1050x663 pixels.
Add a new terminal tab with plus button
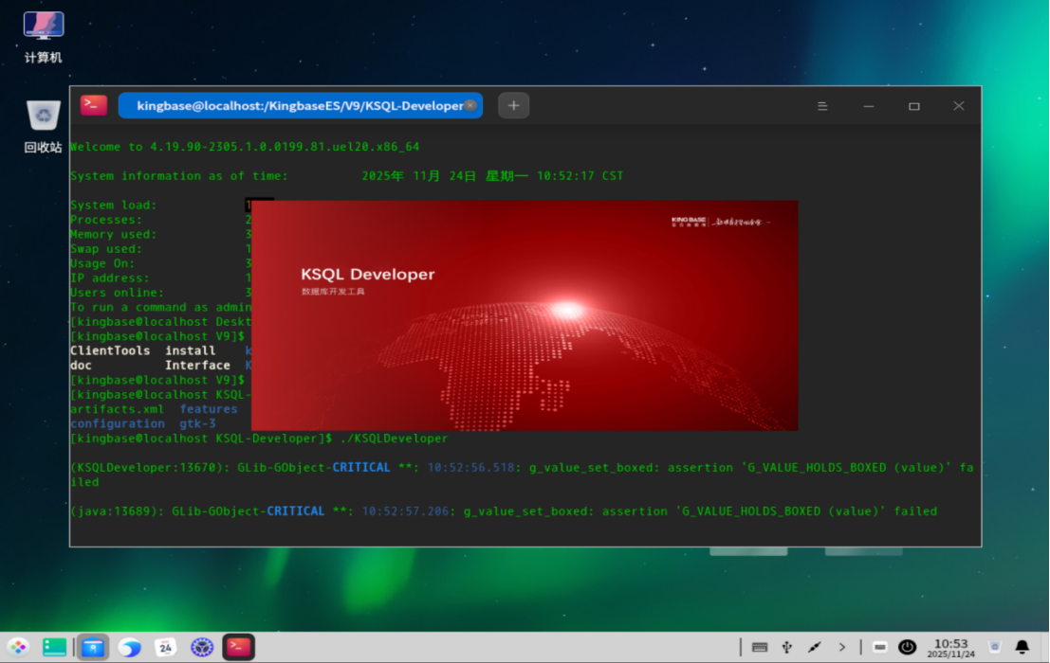click(513, 106)
